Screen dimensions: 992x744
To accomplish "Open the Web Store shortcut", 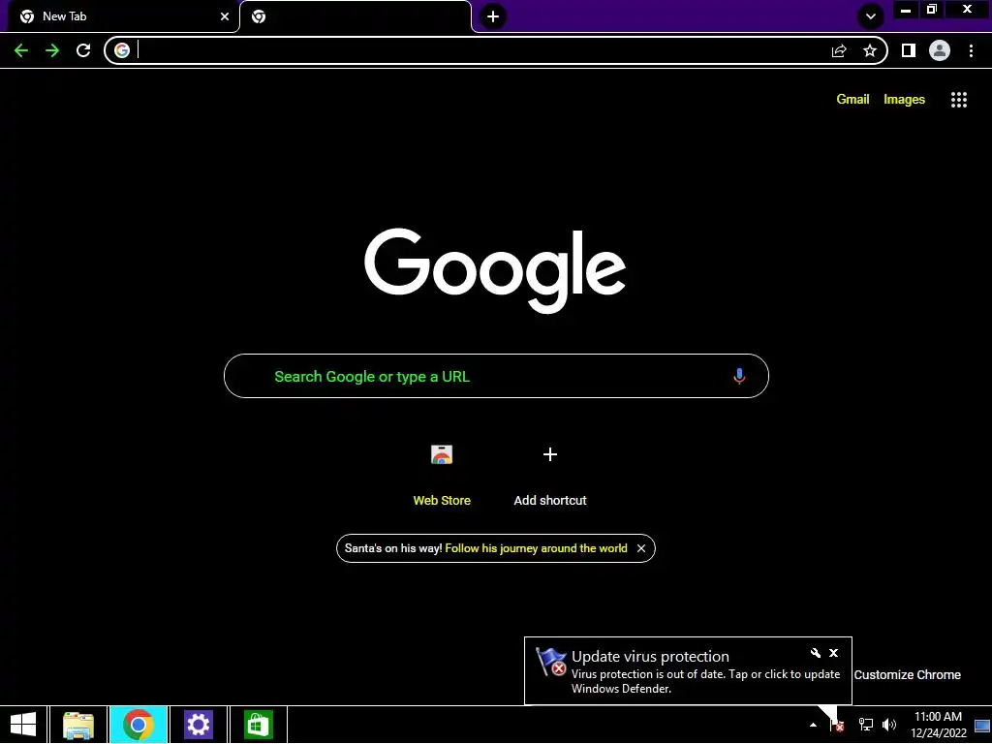I will tap(442, 473).
